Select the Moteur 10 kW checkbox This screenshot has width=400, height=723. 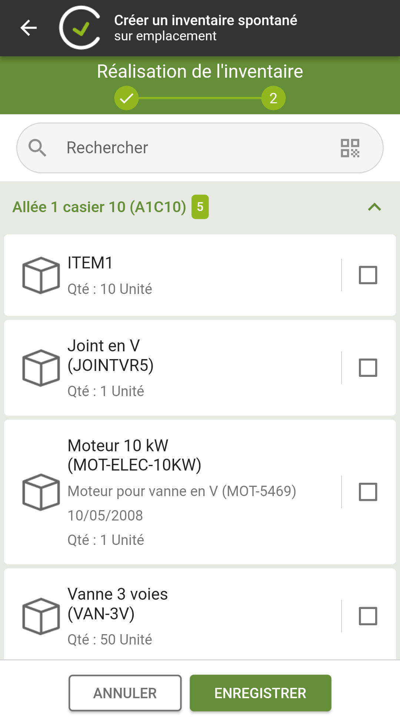point(368,492)
